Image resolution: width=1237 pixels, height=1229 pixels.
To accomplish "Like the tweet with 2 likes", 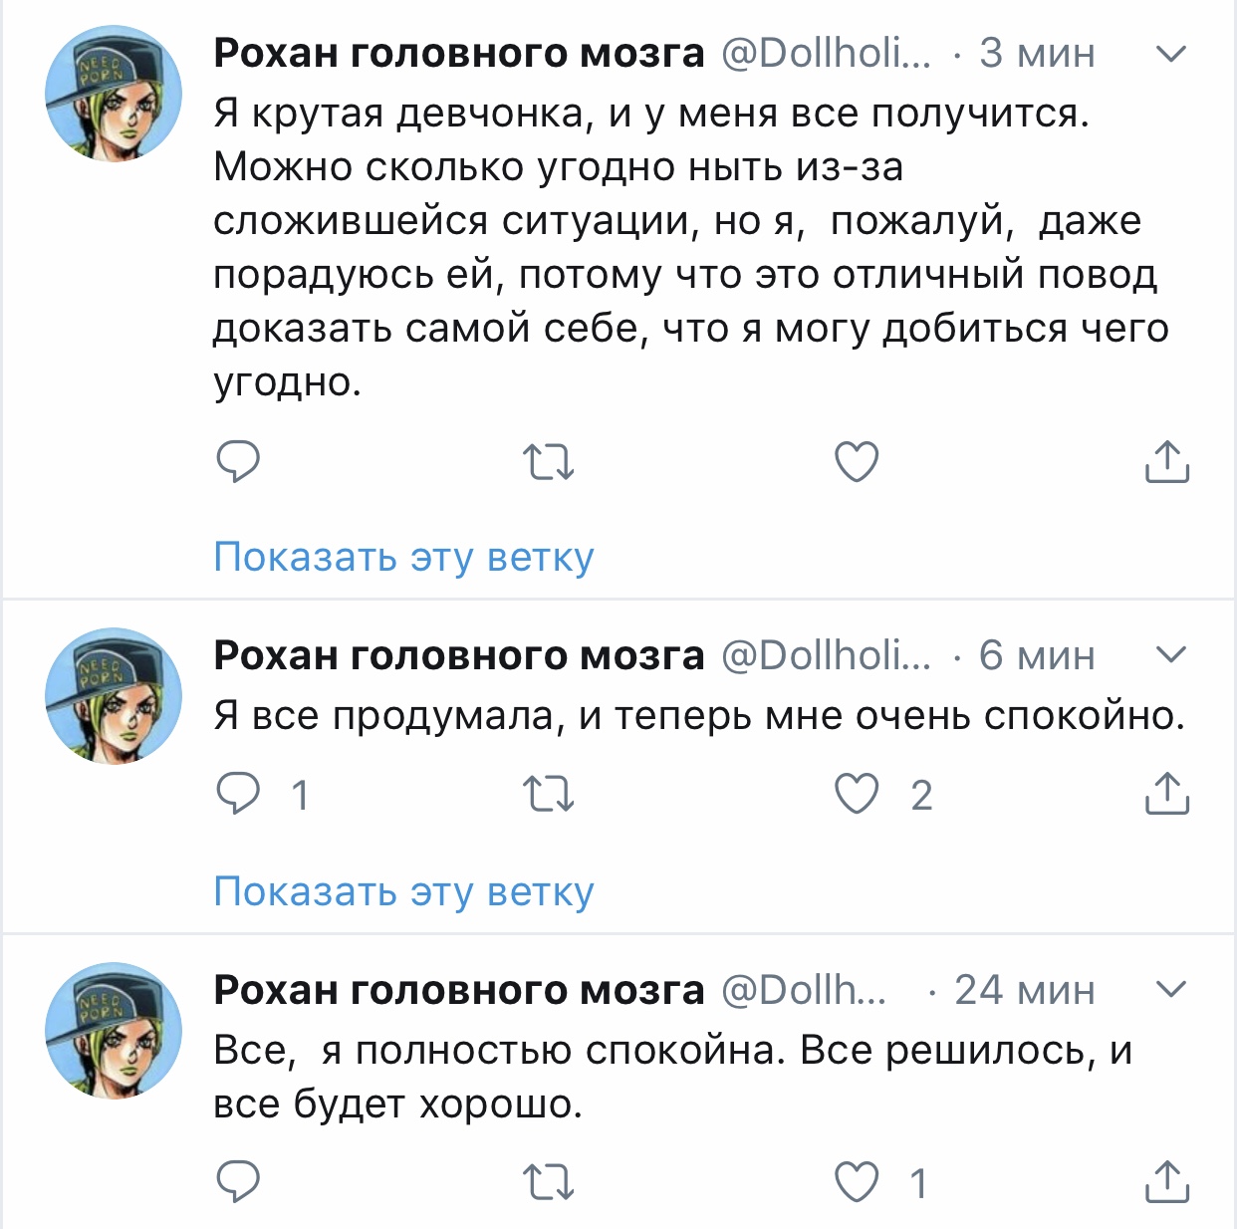I will point(857,795).
